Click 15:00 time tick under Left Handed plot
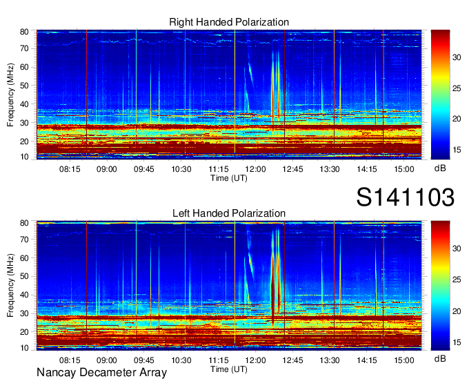 pos(404,360)
